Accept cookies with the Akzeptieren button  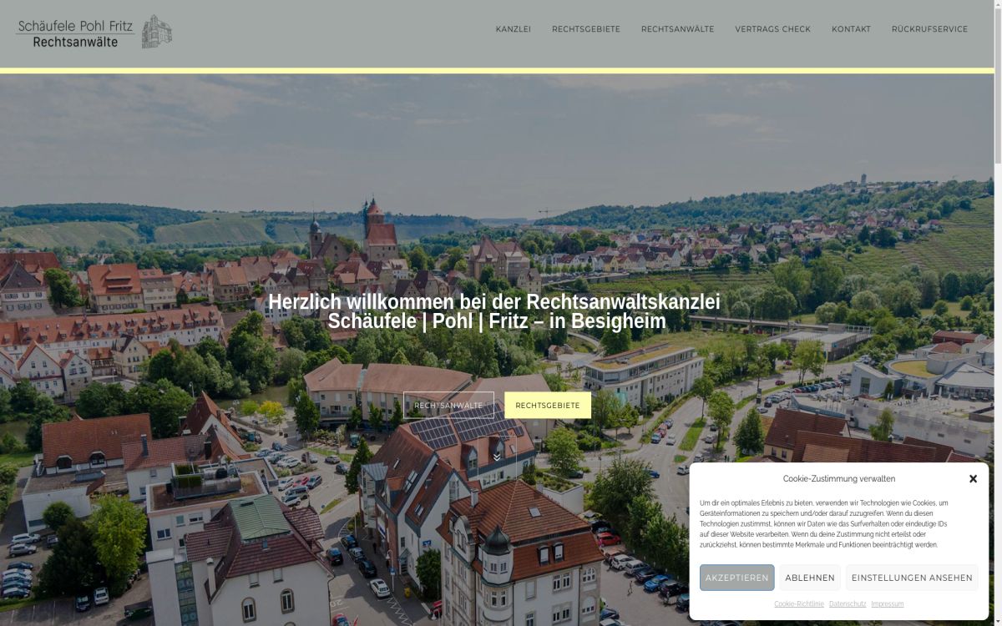736,578
